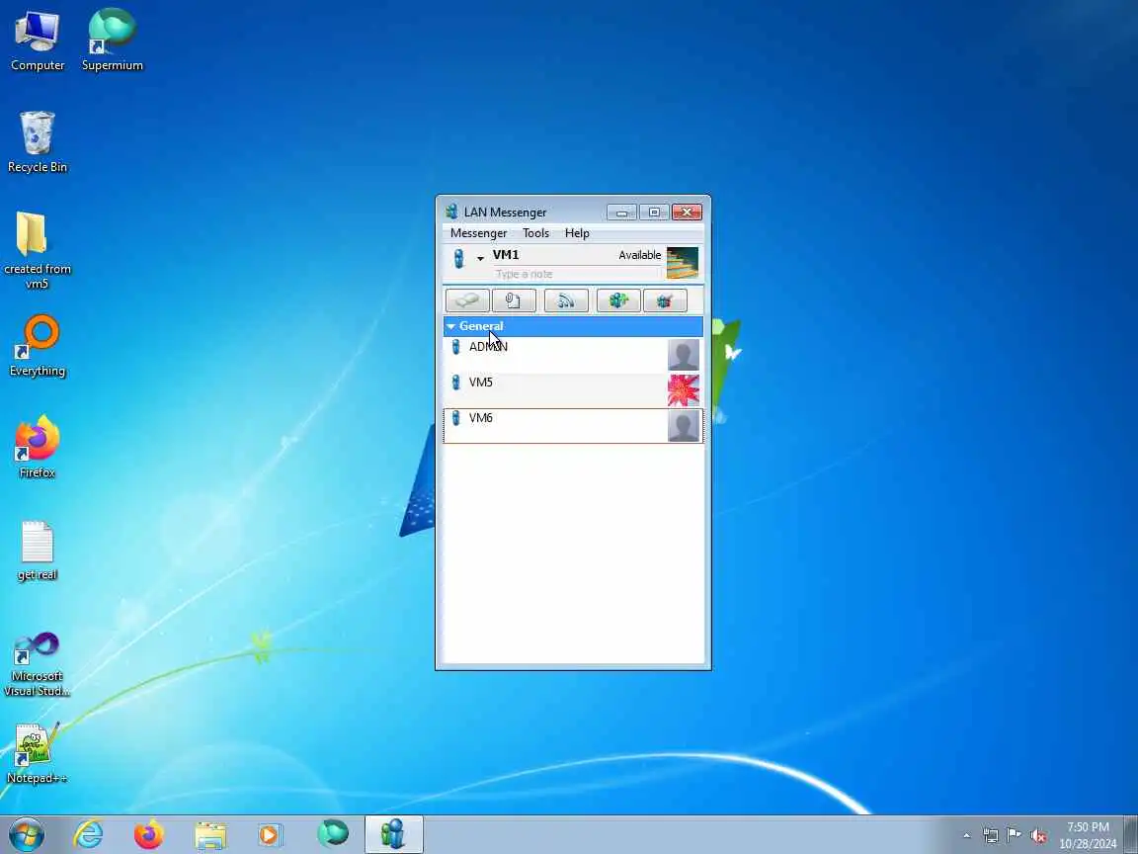Select the Firefox desktop shortcut

38,448
